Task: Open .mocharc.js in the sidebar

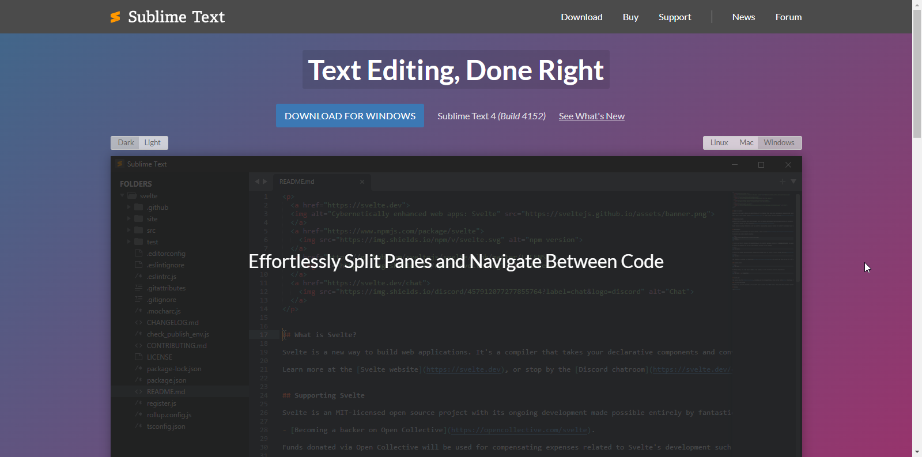Action: pos(164,311)
